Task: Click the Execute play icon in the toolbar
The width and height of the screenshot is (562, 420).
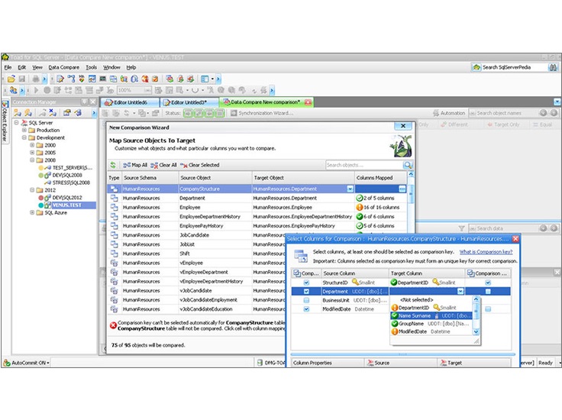Action: coord(36,90)
